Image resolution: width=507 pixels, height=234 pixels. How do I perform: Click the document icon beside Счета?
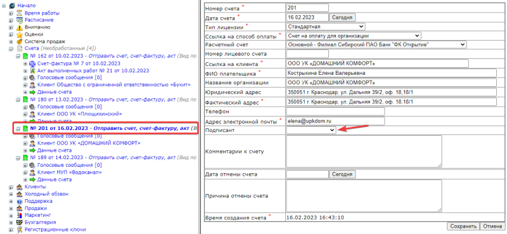(20, 49)
